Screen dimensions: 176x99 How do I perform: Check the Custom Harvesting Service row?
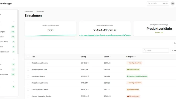point(28,96)
